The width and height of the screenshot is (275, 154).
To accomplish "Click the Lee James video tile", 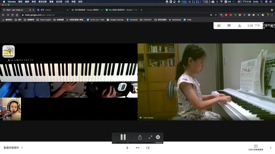I will pos(206,82).
